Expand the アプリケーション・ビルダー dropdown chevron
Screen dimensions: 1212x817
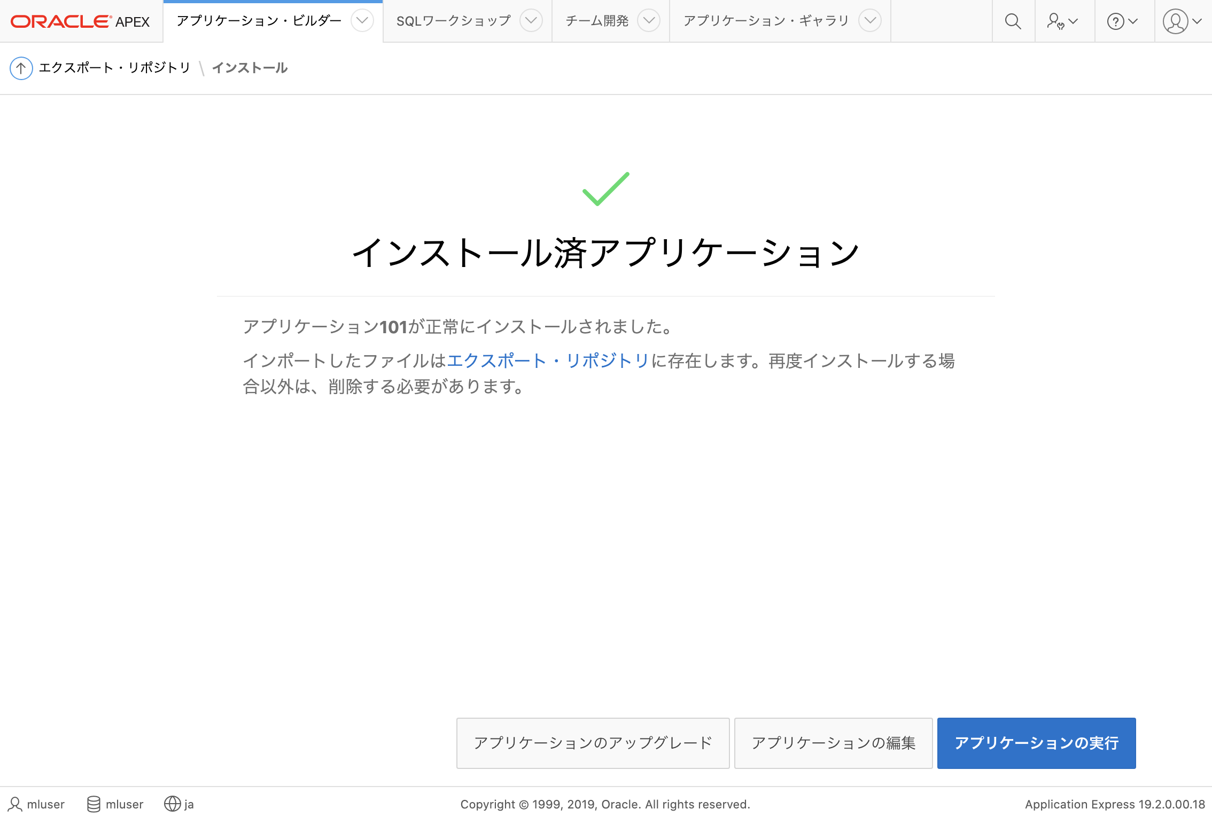pyautogui.click(x=362, y=21)
